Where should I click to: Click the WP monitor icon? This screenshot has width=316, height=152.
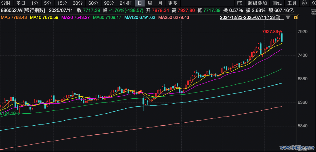313,12
